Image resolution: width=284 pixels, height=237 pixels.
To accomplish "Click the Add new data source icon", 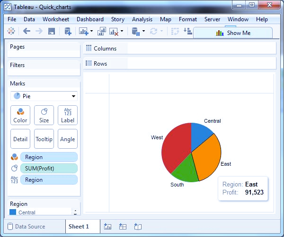I will (68, 31).
